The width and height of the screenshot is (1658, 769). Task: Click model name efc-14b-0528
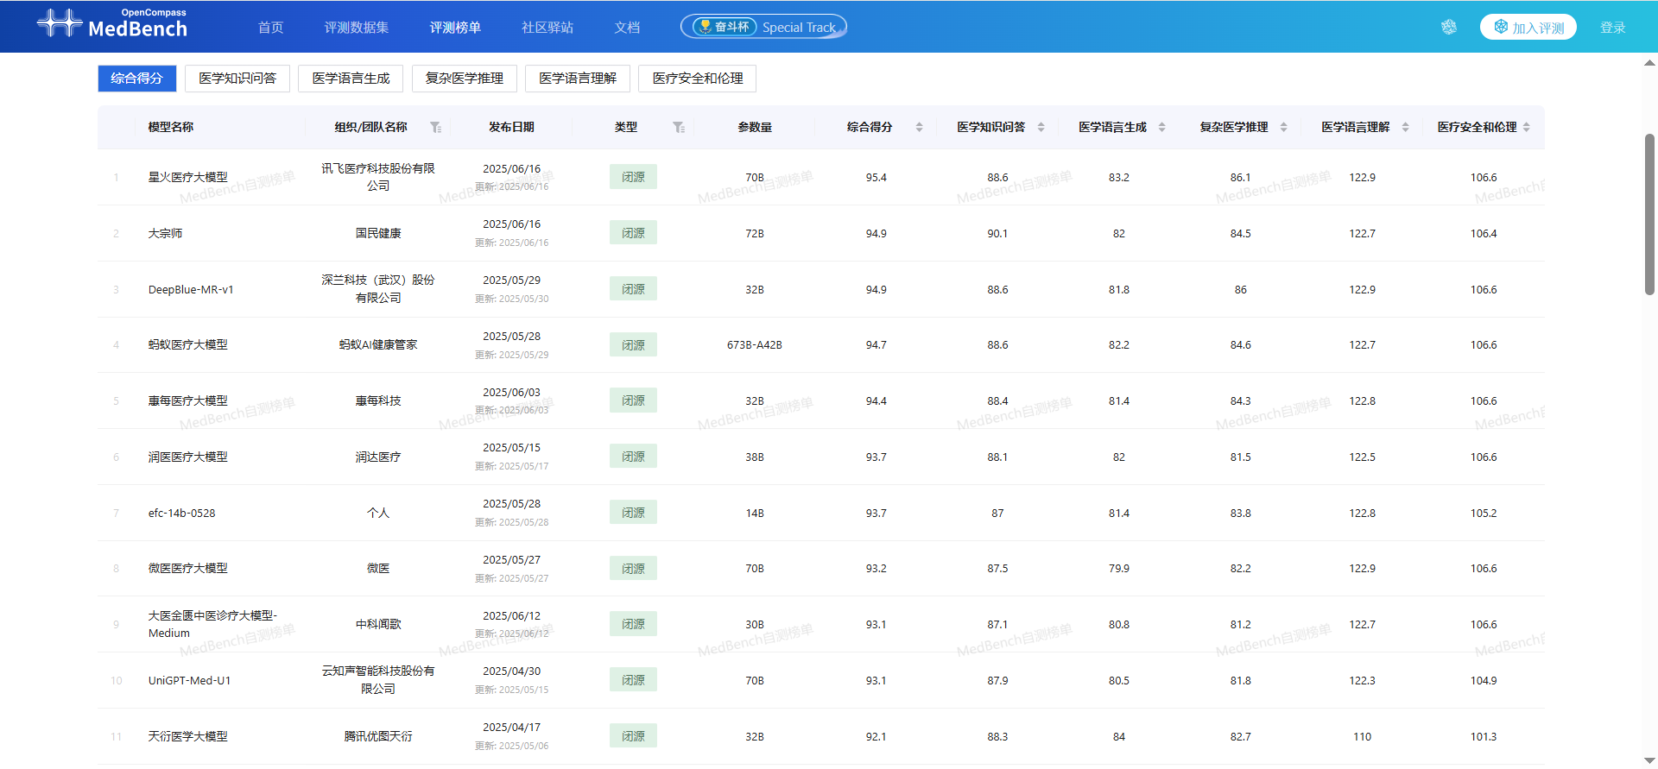182,514
